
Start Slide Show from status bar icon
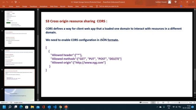[x=168, y=103]
